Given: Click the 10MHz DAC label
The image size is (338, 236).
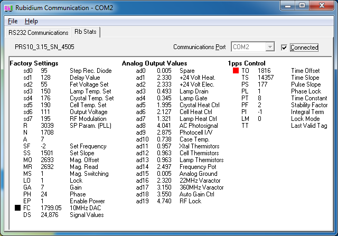Looking at the screenshot, I should point(86,208).
